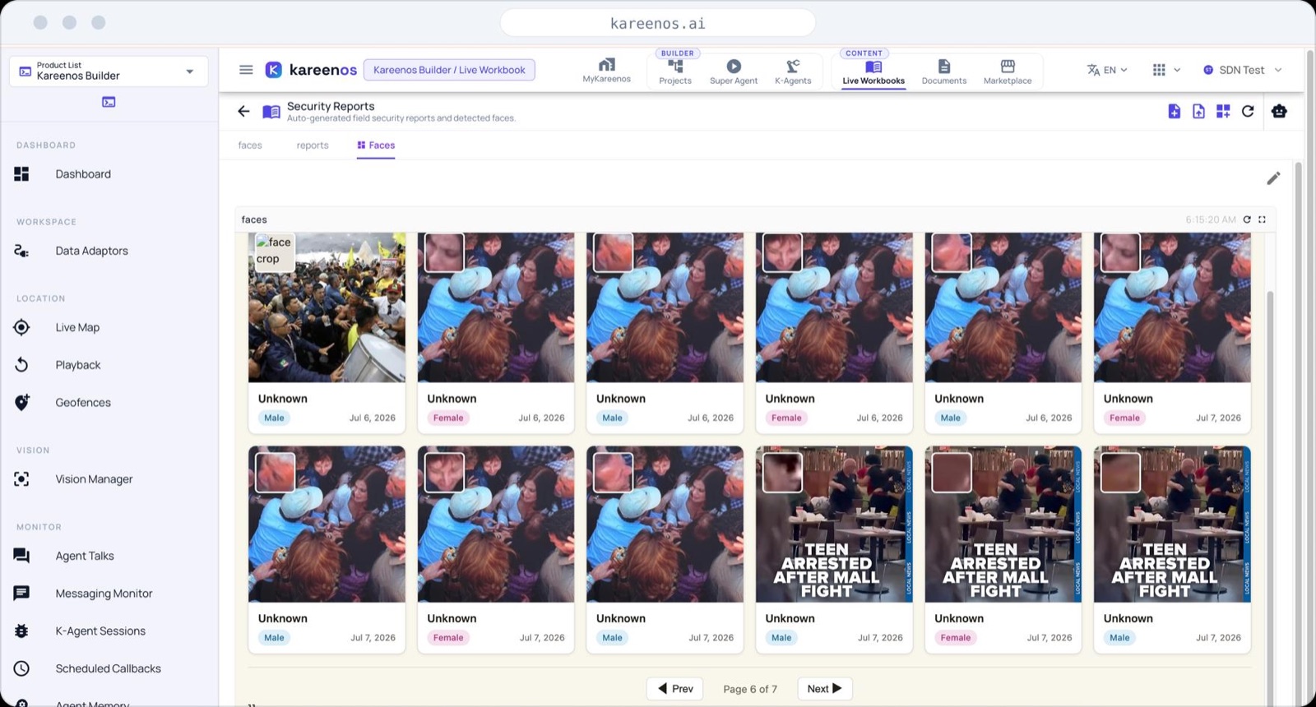Open MyKareenos from the top navigation
The width and height of the screenshot is (1316, 707).
[606, 70]
